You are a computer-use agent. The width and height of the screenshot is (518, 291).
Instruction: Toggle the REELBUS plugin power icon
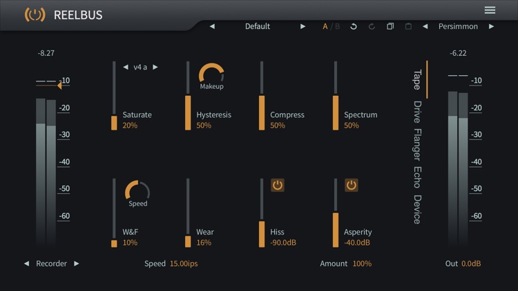pos(35,15)
